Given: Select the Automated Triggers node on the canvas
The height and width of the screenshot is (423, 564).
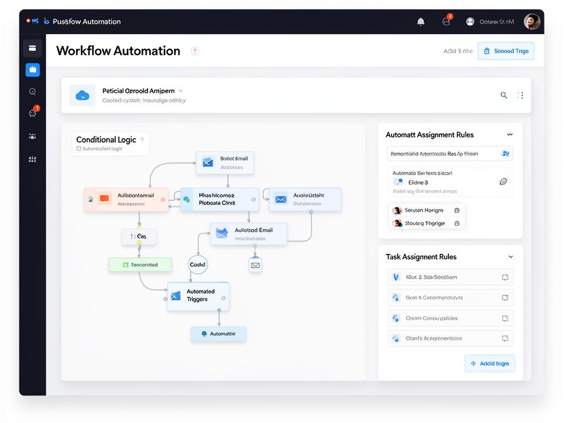Looking at the screenshot, I should (x=198, y=296).
